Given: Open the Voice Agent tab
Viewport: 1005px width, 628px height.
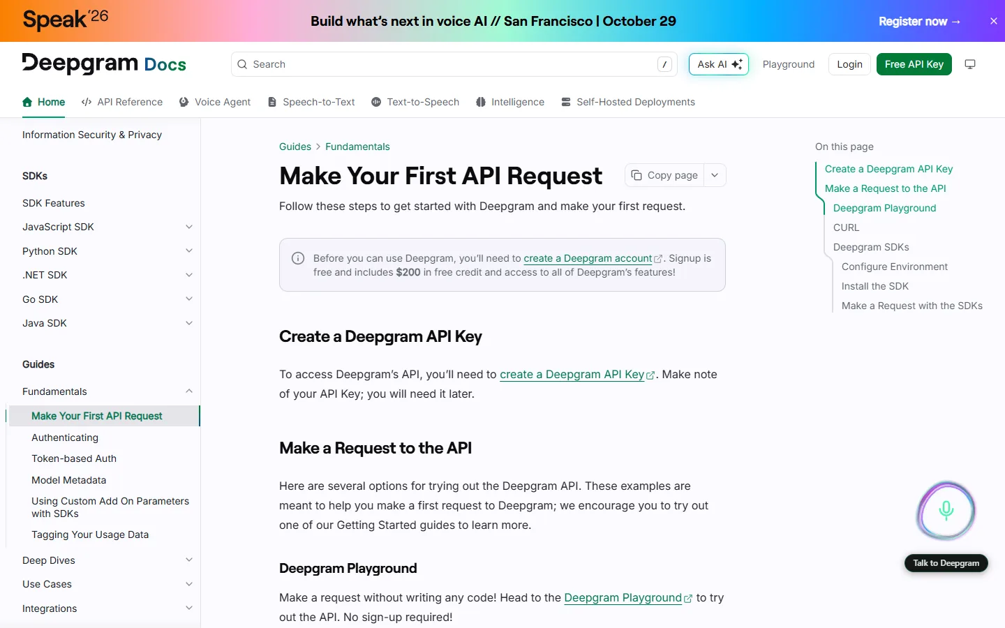Looking at the screenshot, I should click(215, 102).
